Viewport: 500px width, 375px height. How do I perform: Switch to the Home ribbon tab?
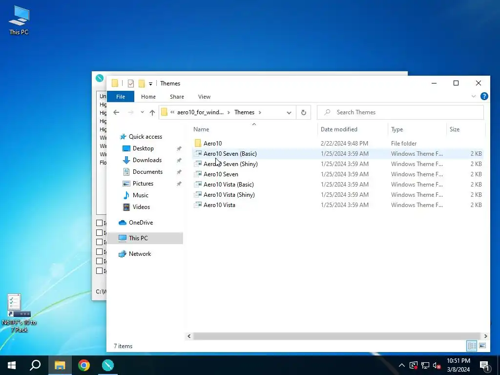[148, 97]
